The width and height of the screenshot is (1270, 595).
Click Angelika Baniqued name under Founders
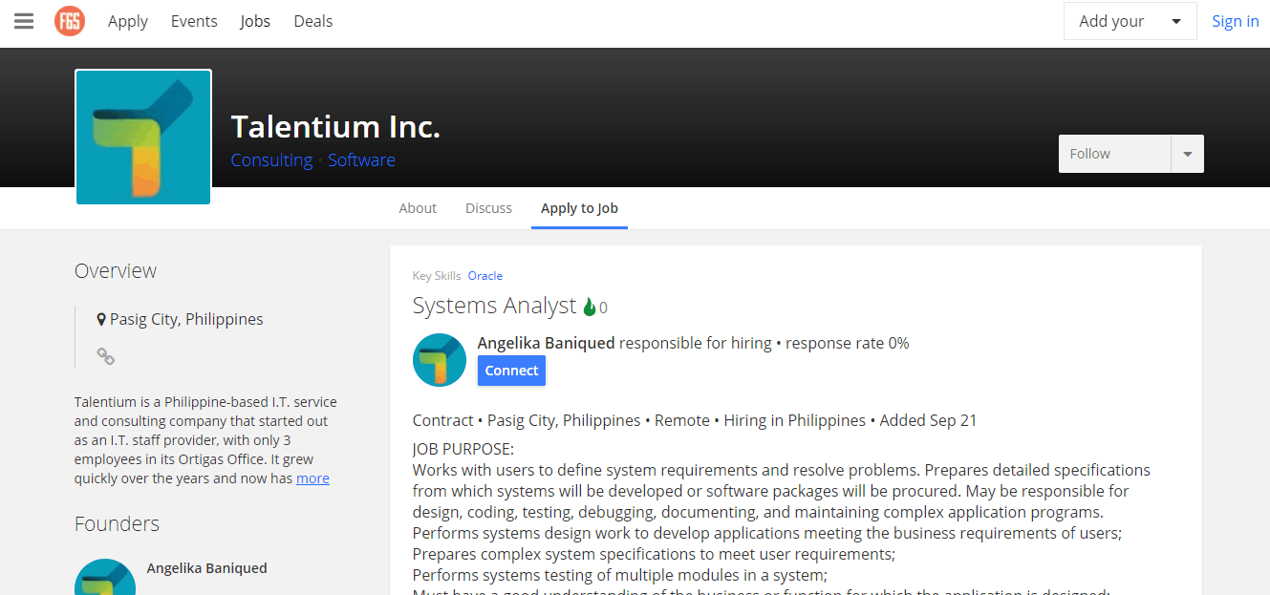pos(206,568)
